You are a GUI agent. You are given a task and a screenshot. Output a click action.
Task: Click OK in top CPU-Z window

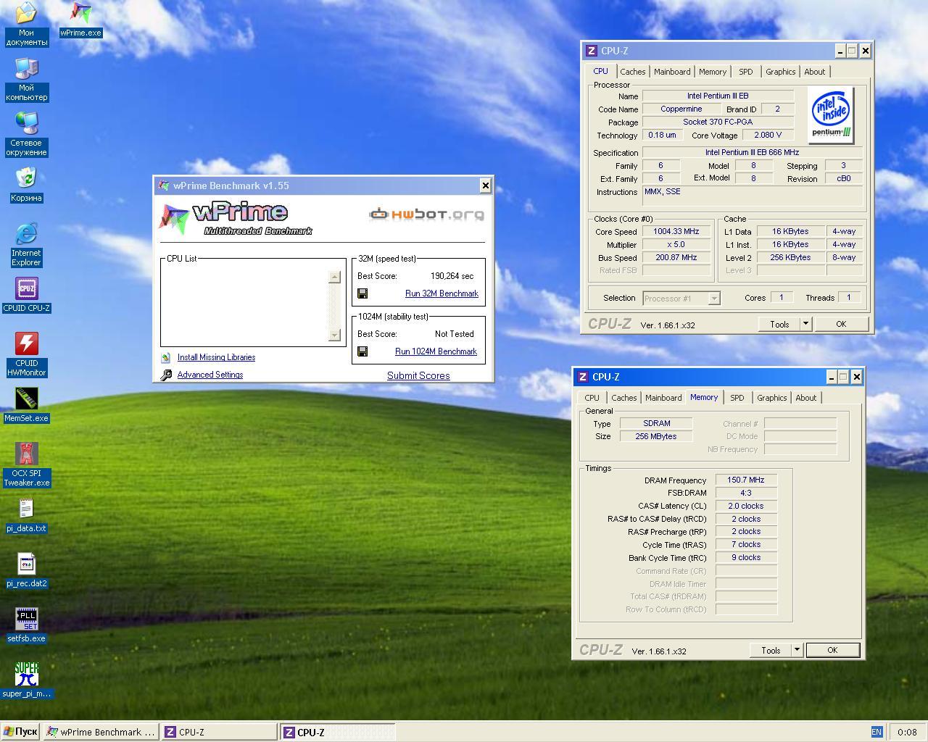coord(841,324)
